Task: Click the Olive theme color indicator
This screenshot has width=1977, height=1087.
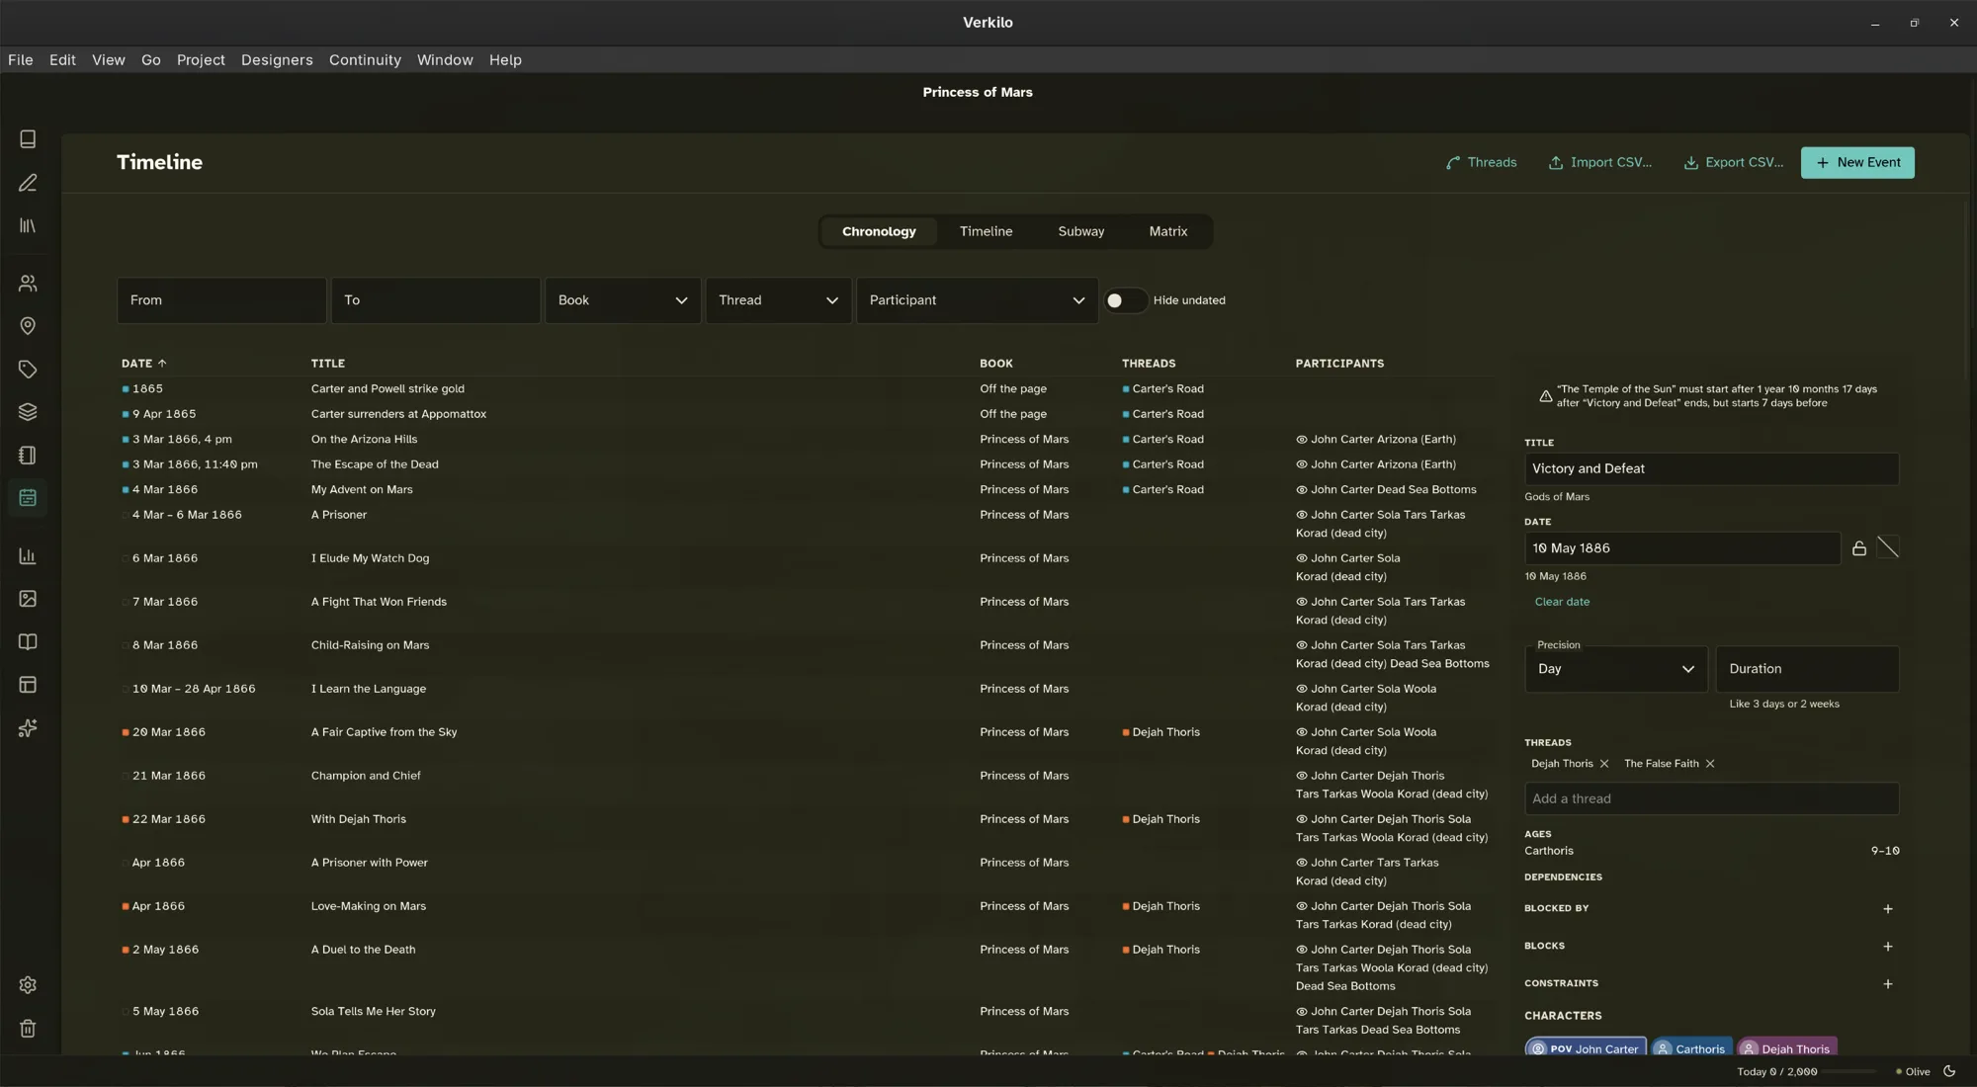Action: point(1913,1072)
